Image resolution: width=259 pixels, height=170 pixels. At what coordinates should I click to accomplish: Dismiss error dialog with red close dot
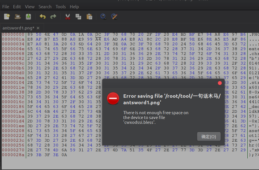tap(220, 83)
